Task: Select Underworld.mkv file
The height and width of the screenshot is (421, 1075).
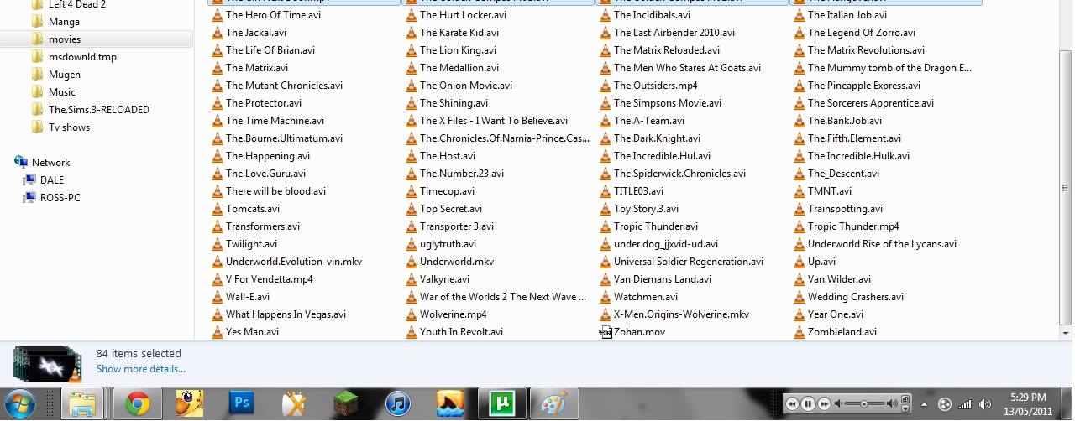Action: click(x=457, y=262)
